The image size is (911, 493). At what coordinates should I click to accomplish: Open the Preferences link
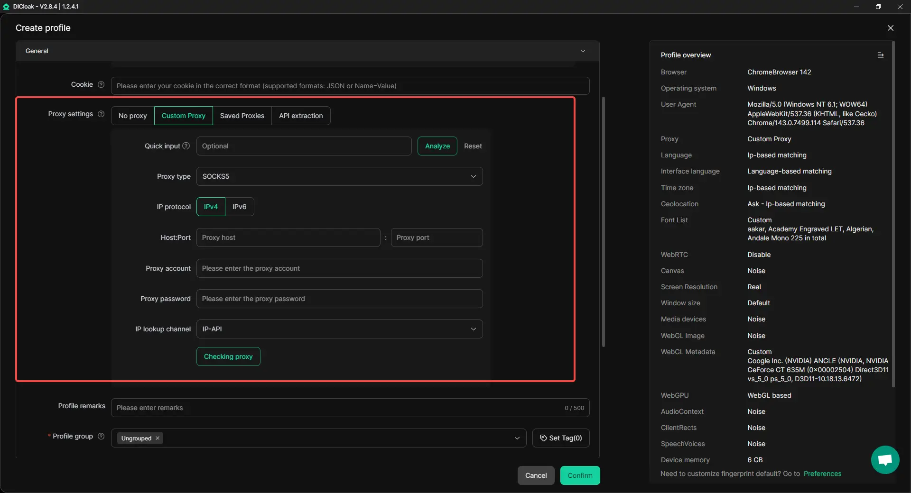point(822,474)
